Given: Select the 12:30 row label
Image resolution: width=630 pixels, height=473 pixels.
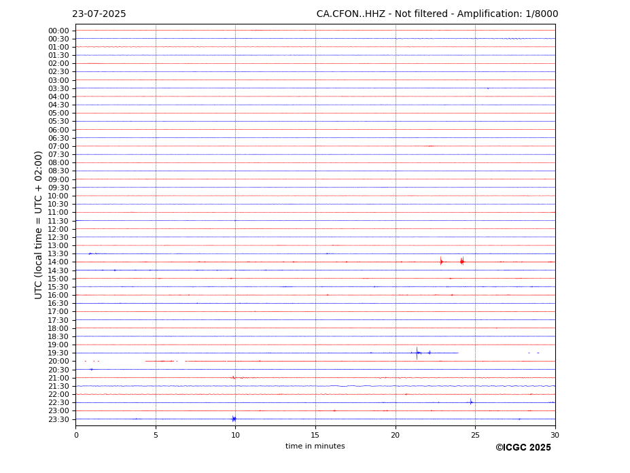Looking at the screenshot, I should (58, 237).
